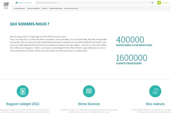Open the EXPERTISES BANCAIRES menu
This screenshot has width=171, height=114.
(56, 8)
